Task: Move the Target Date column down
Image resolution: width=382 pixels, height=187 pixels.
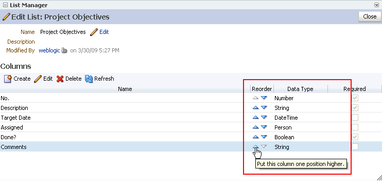Action: click(x=264, y=117)
